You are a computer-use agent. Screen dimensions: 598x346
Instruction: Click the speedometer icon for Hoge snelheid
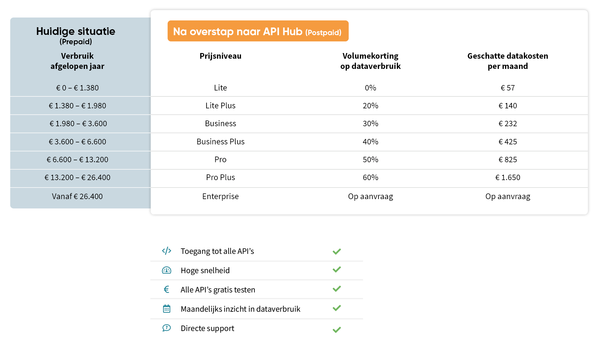click(166, 270)
